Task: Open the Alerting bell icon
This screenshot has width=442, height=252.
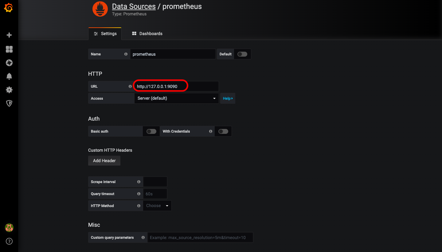Action: coord(9,76)
